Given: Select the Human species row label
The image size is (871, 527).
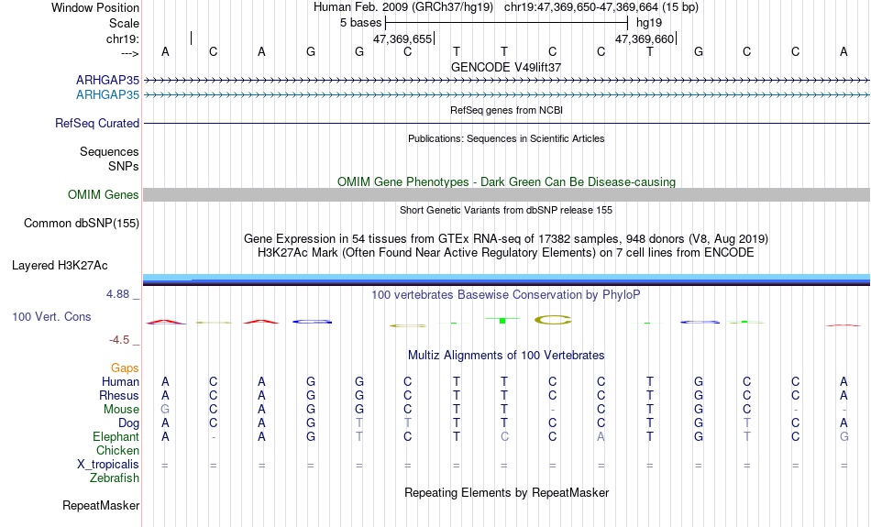Looking at the screenshot, I should 120,381.
